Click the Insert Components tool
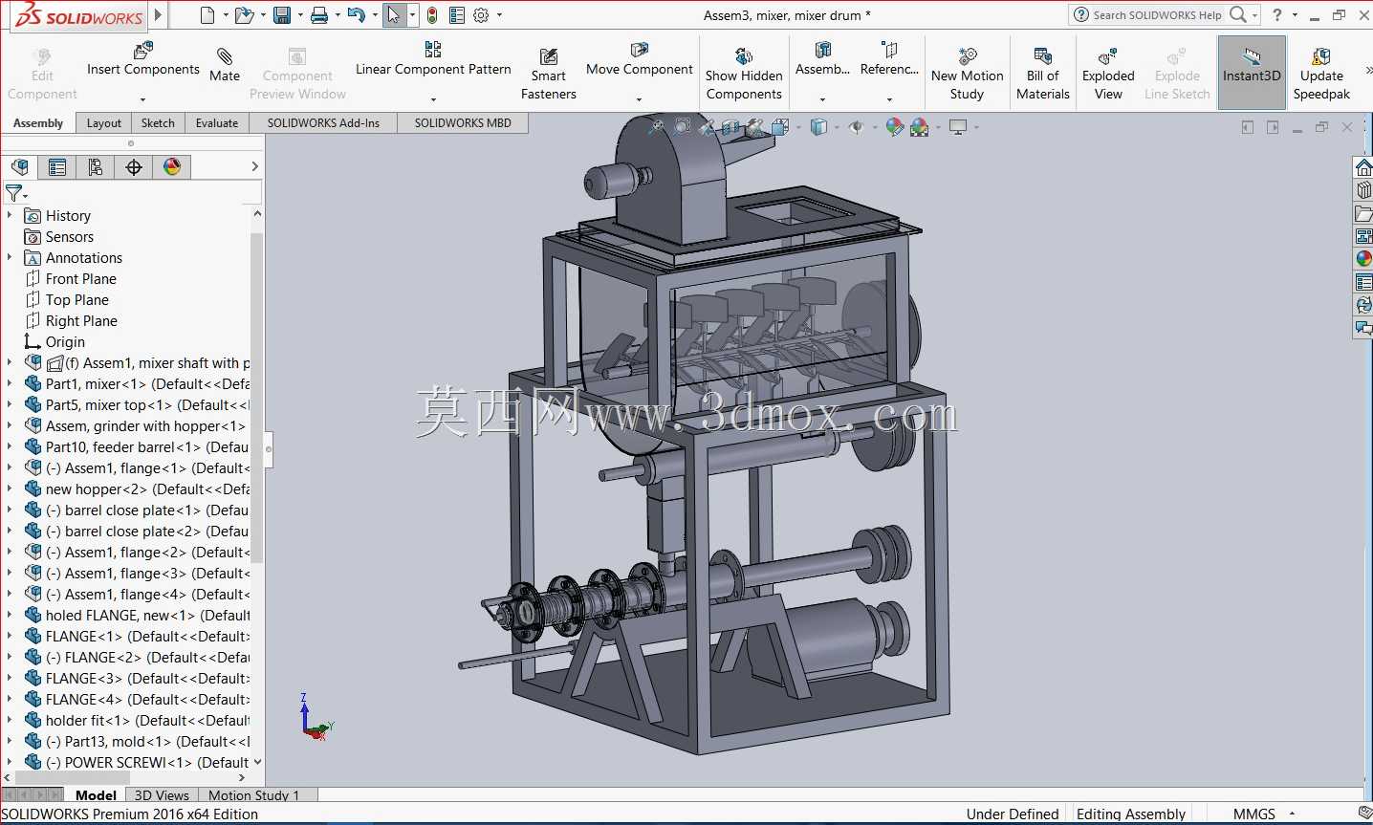The width and height of the screenshot is (1373, 825). click(x=143, y=59)
